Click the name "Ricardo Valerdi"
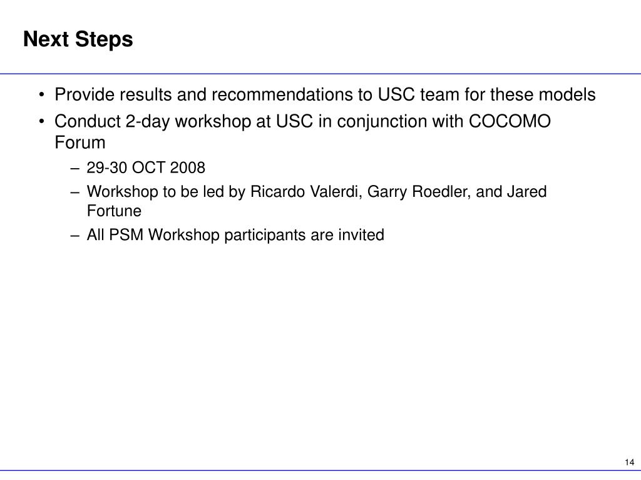Image resolution: width=641 pixels, height=480 pixels. click(306, 191)
